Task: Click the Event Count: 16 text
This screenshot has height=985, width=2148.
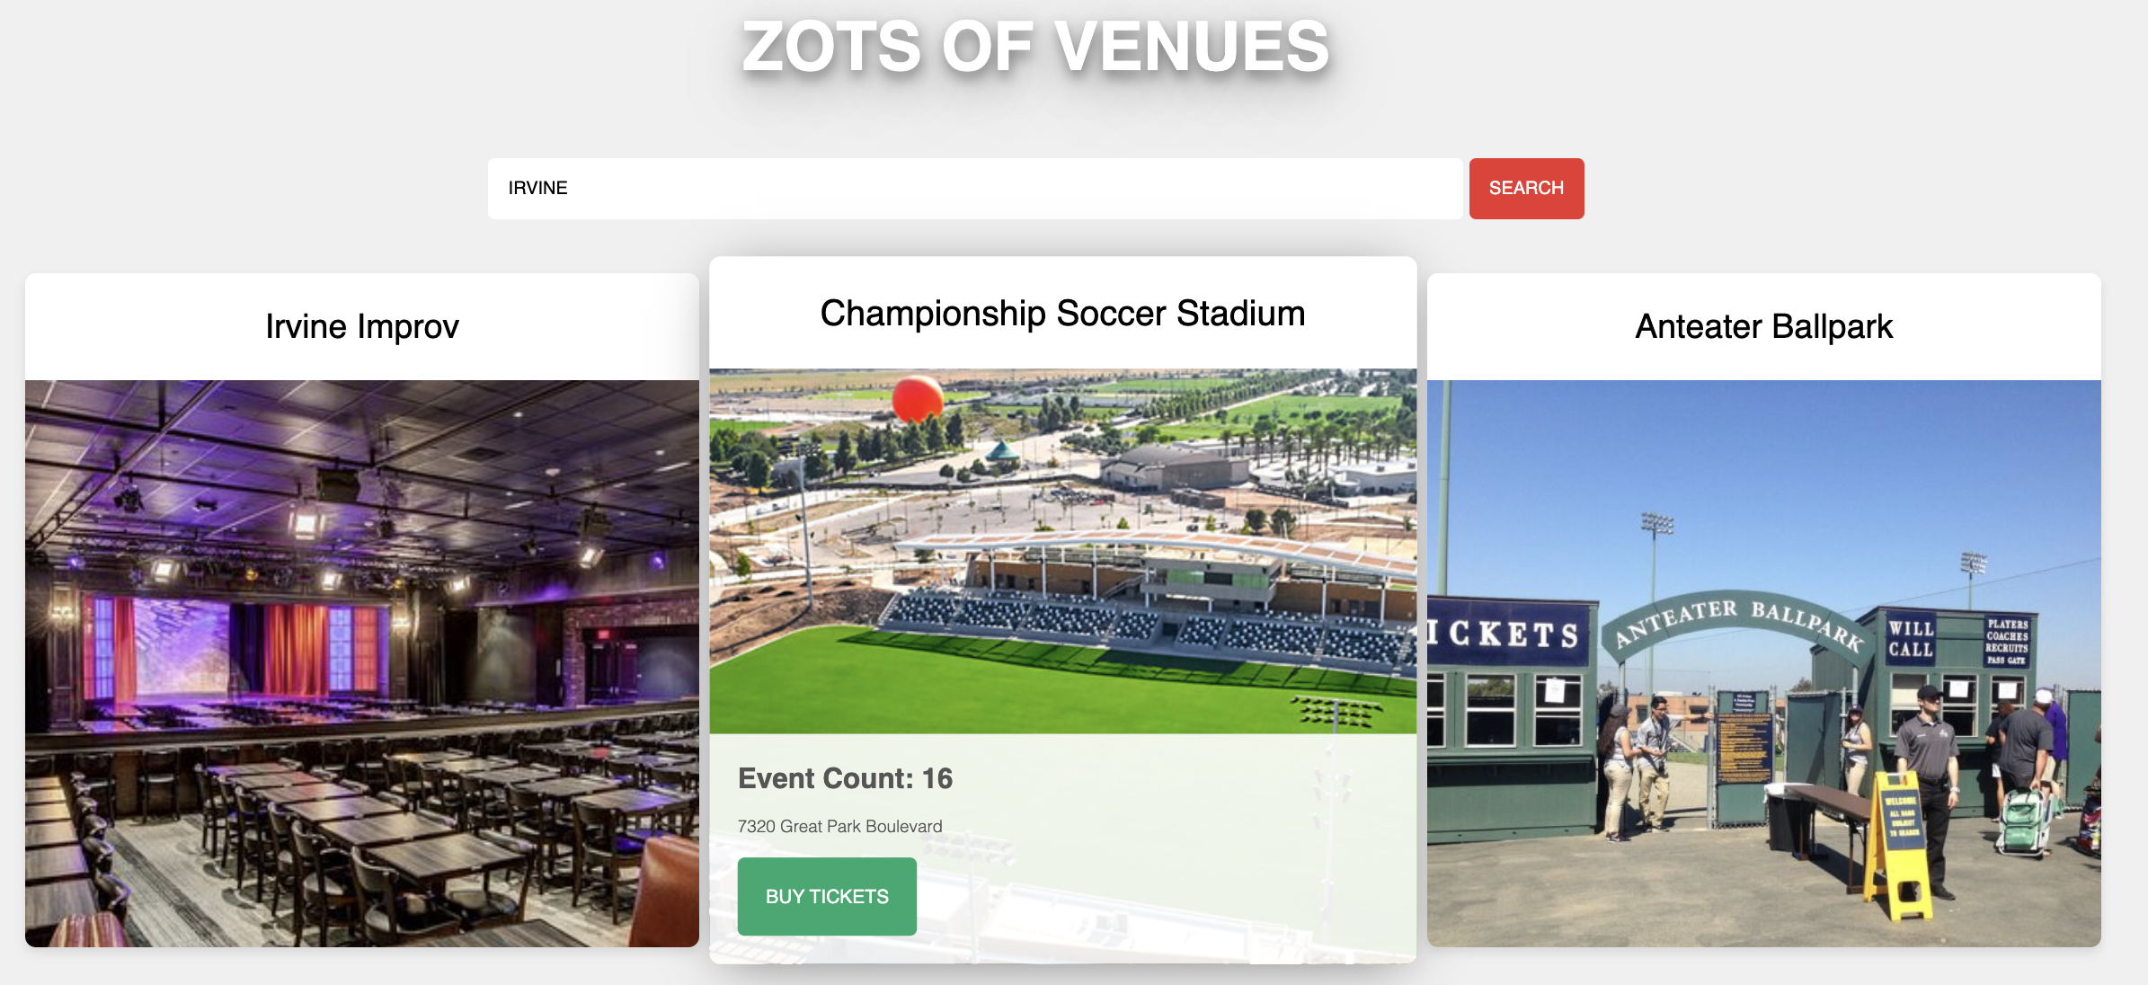Action: click(x=845, y=778)
